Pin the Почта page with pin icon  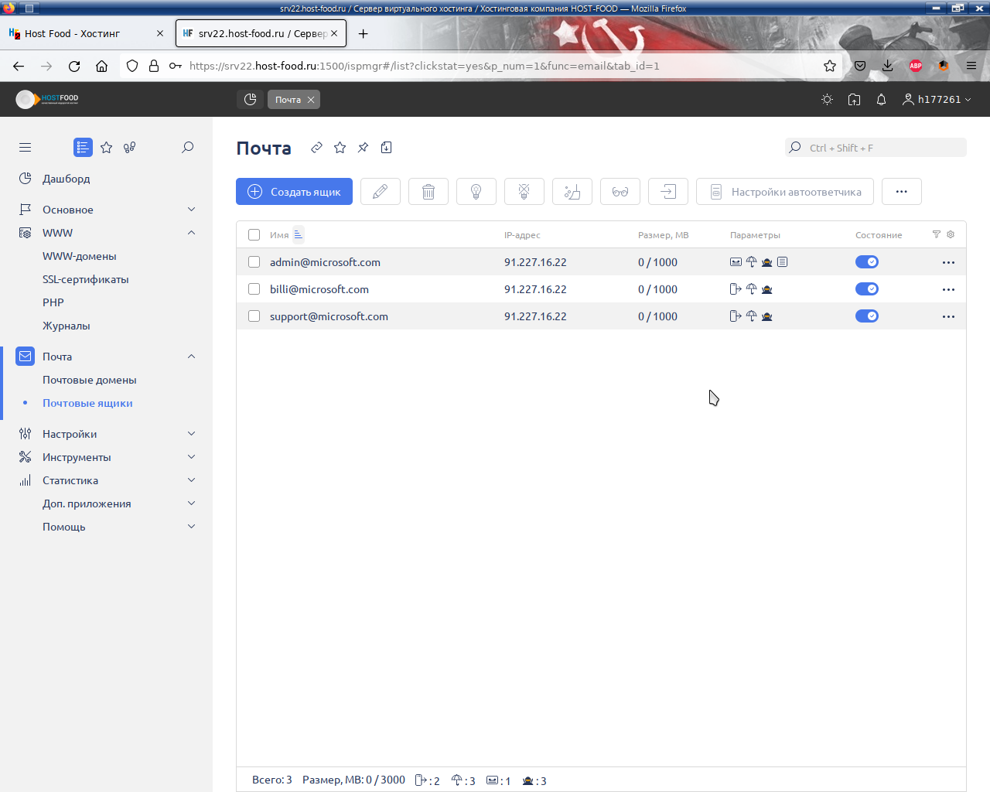363,148
